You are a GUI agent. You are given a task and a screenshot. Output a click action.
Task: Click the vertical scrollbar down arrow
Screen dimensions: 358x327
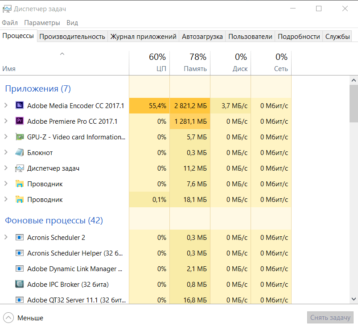(x=354, y=299)
